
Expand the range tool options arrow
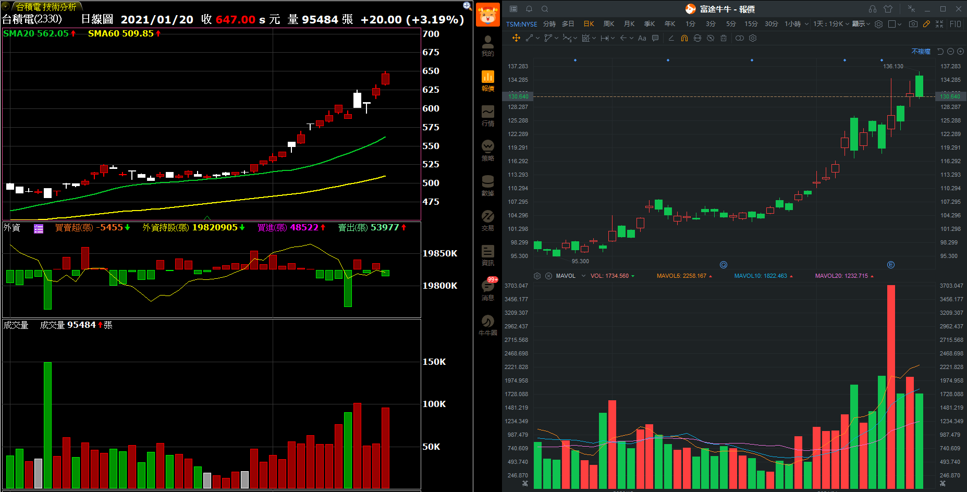coord(613,38)
